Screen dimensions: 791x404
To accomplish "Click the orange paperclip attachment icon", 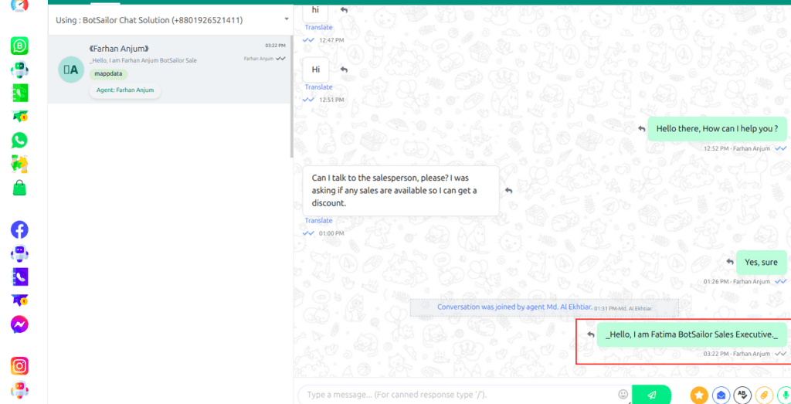I will 764,396.
